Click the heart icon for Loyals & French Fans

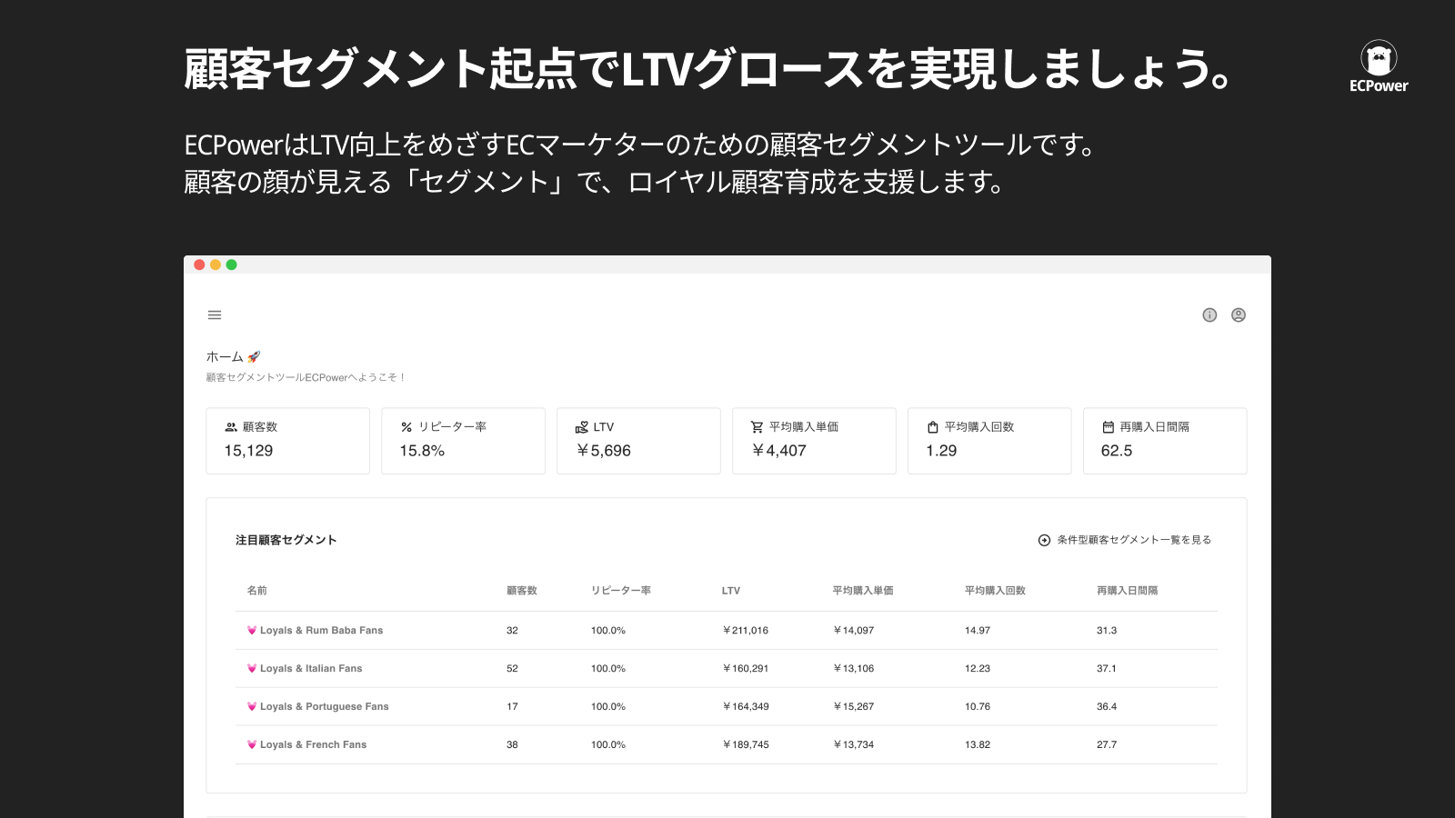[x=252, y=744]
